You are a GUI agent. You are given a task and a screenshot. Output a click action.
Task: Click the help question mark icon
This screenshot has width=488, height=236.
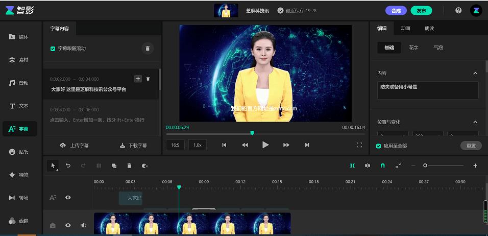click(458, 10)
